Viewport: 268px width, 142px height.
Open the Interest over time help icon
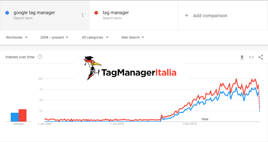pos(40,57)
